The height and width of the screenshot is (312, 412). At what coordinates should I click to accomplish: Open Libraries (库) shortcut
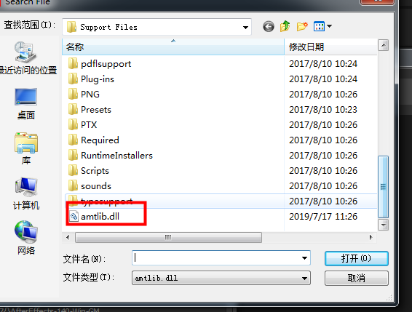(26, 148)
